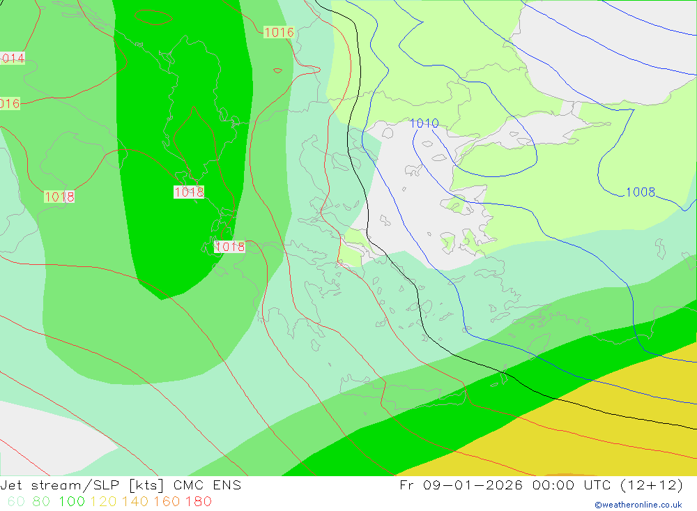The width and height of the screenshot is (697, 511).
Task: Click the legend value 100
Action: pos(72,502)
